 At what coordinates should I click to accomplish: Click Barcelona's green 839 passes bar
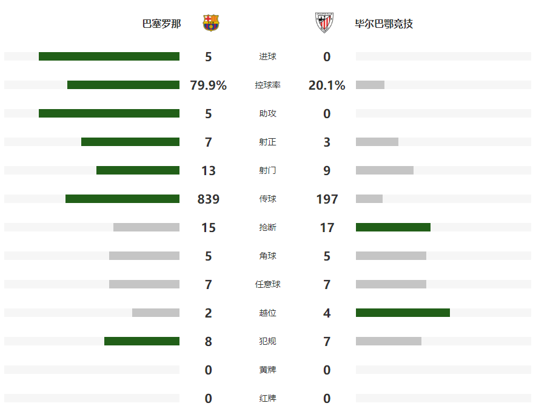point(122,199)
